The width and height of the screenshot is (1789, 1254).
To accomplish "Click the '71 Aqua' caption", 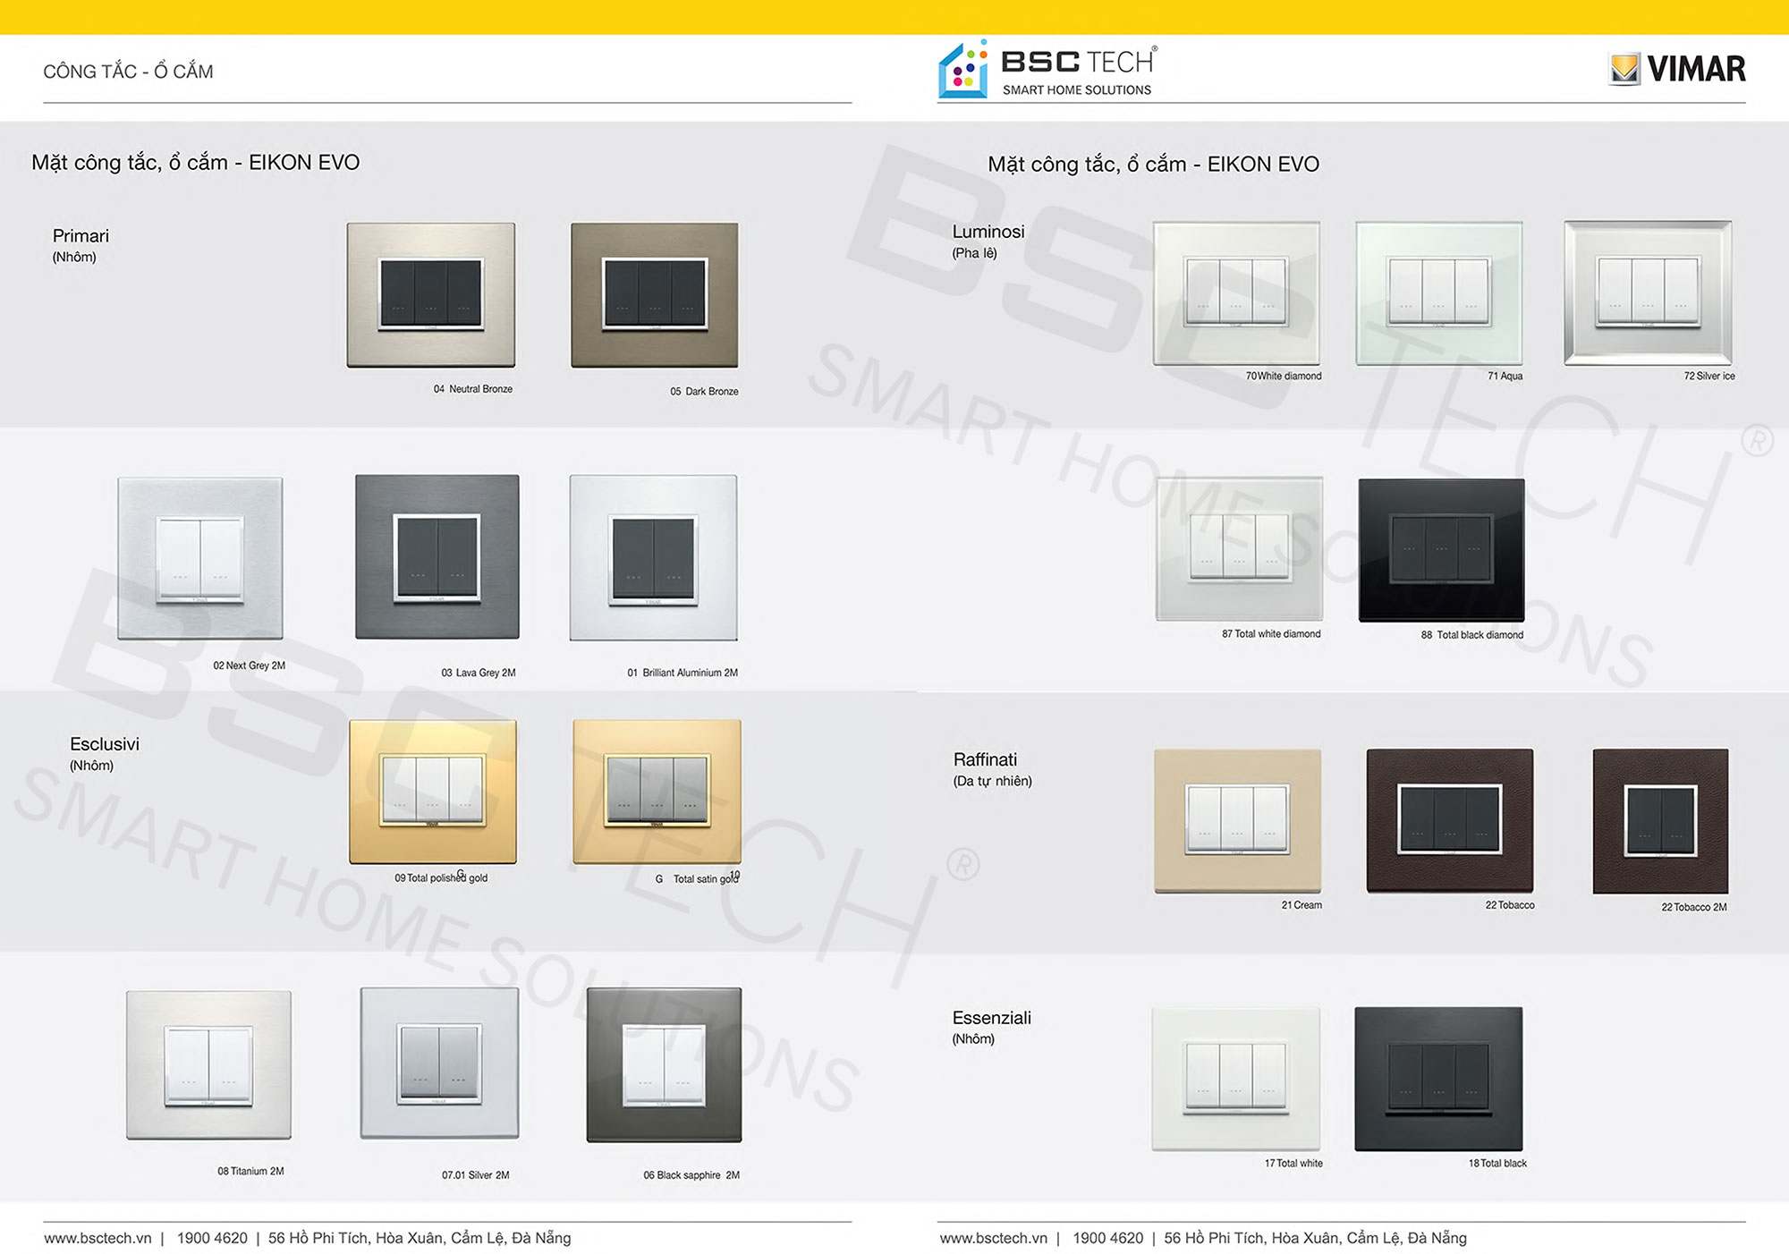I will point(1505,377).
